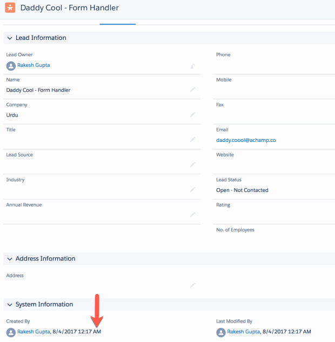This screenshot has height=342, width=335.
Task: Click the edit pencil for Name field
Action: coord(192,90)
